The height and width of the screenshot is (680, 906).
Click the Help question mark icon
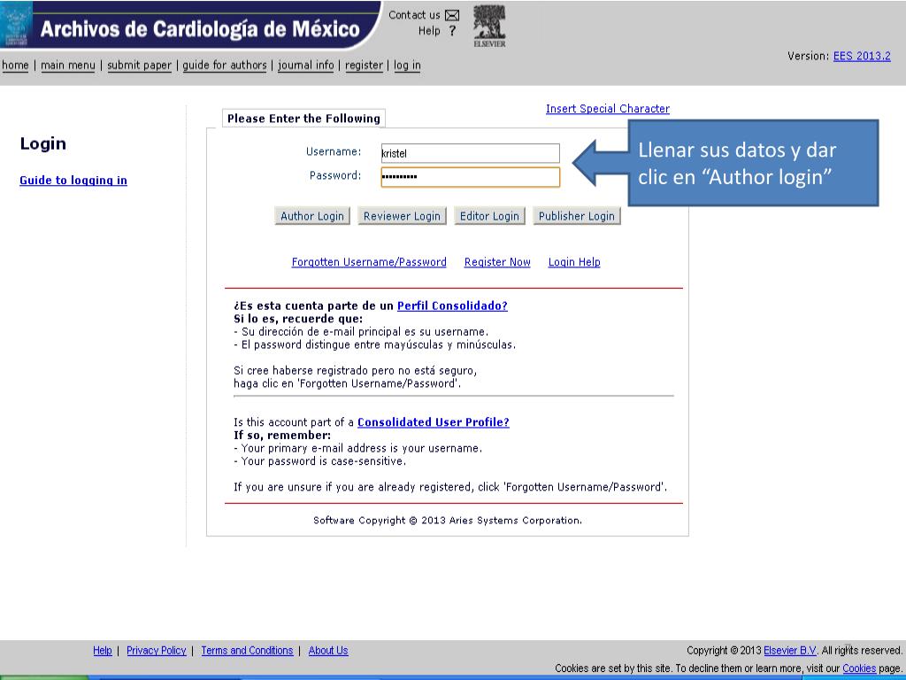452,31
